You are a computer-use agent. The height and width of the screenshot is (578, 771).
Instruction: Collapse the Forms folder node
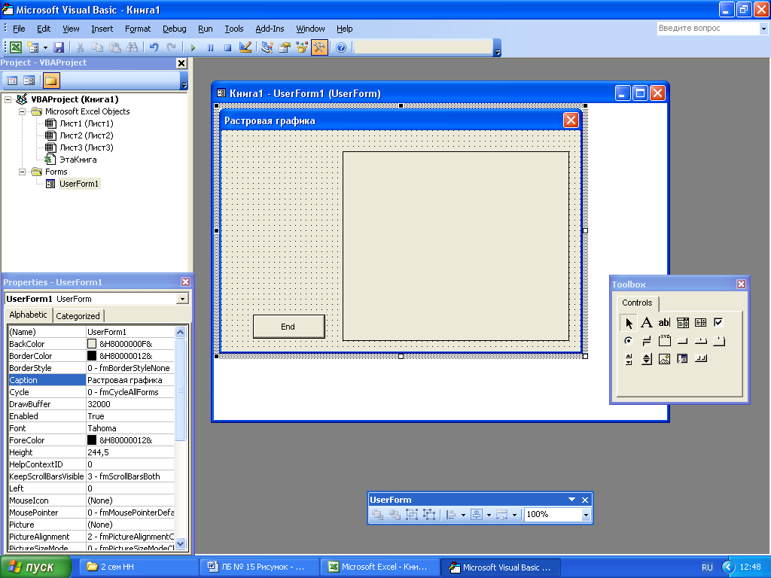22,172
